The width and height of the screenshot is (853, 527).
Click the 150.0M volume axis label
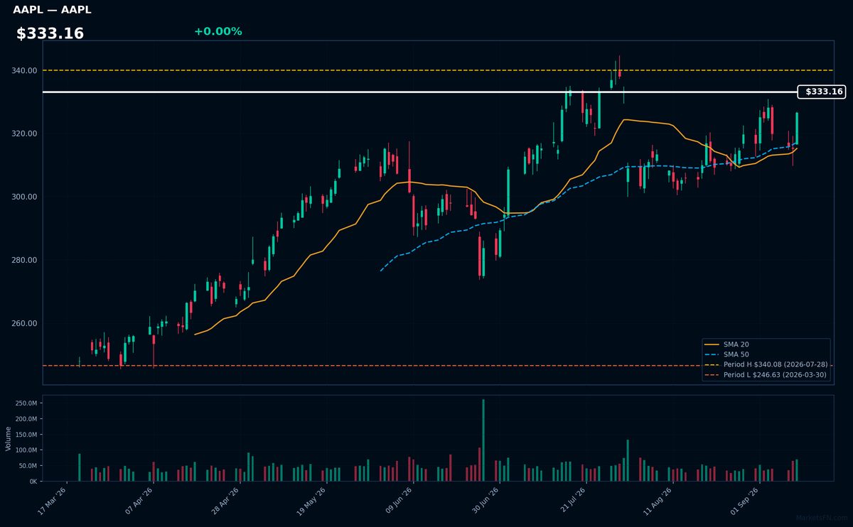pyautogui.click(x=26, y=434)
